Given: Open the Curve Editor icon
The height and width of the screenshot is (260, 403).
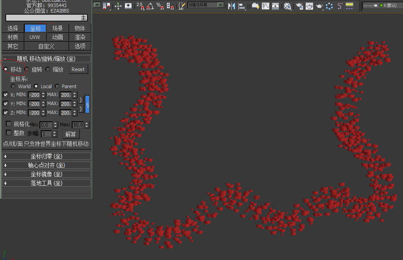Looking at the screenshot, I should [266, 6].
